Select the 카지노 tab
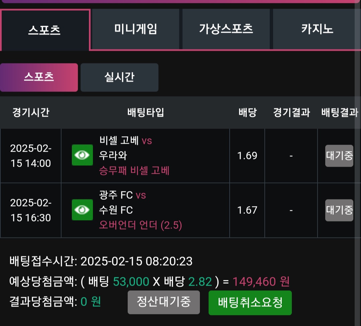Screen dimensions: 361x326 click(317, 29)
